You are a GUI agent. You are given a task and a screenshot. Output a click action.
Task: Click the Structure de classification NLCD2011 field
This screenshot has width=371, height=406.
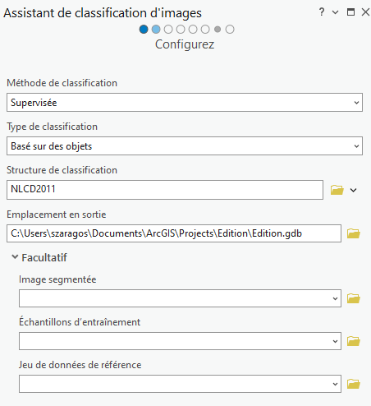tap(165, 190)
